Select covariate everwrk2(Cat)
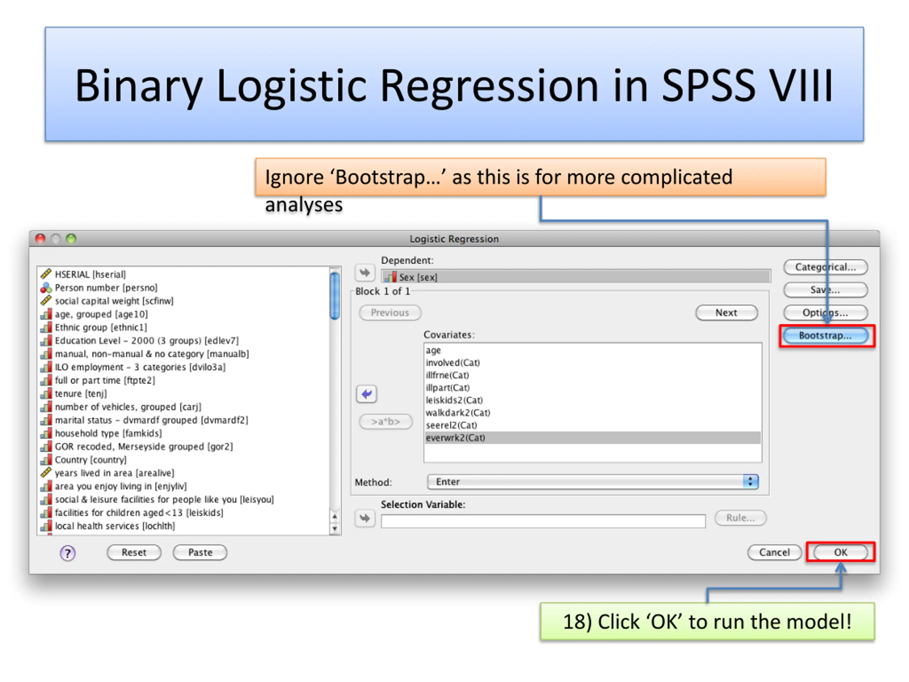The height and width of the screenshot is (682, 909). coord(593,438)
